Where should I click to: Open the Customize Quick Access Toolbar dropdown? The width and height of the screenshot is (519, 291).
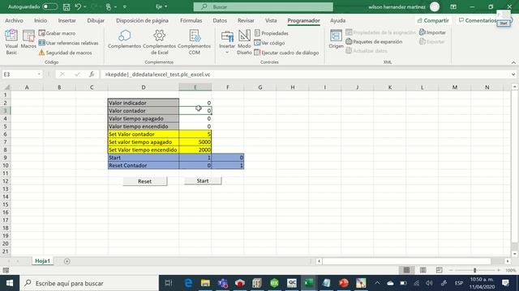click(125, 6)
